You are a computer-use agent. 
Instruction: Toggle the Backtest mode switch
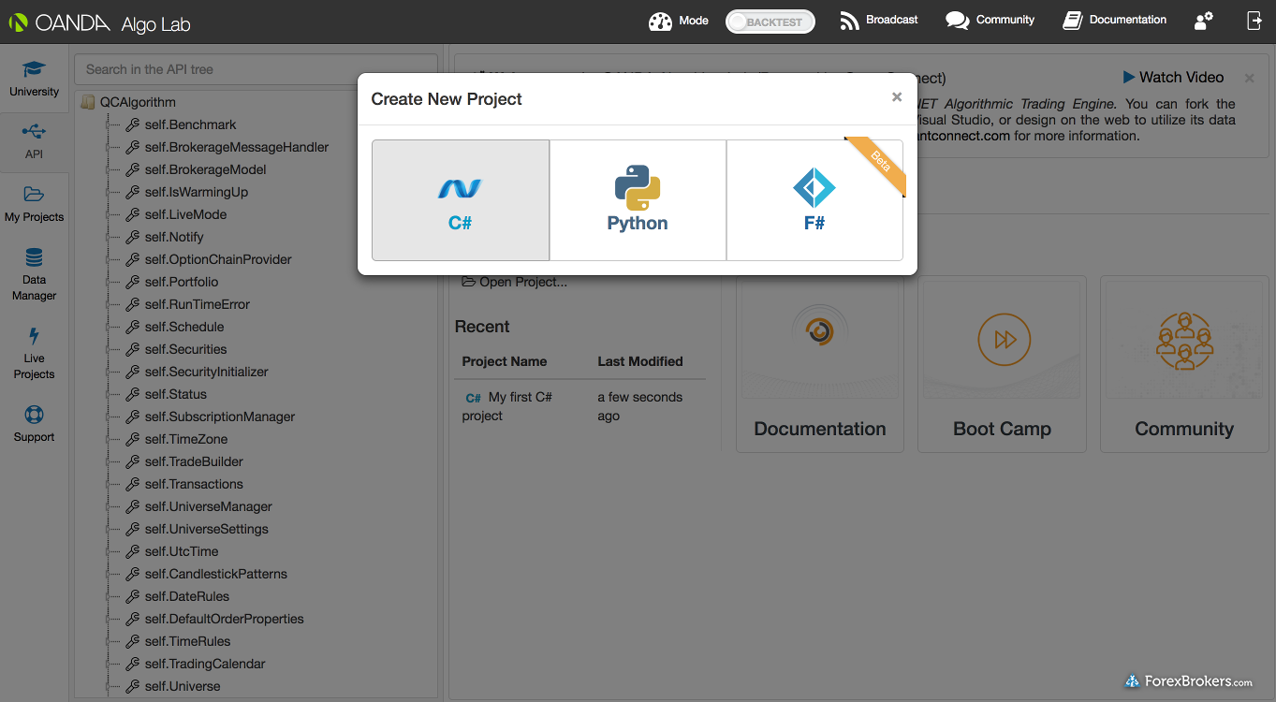(x=770, y=22)
